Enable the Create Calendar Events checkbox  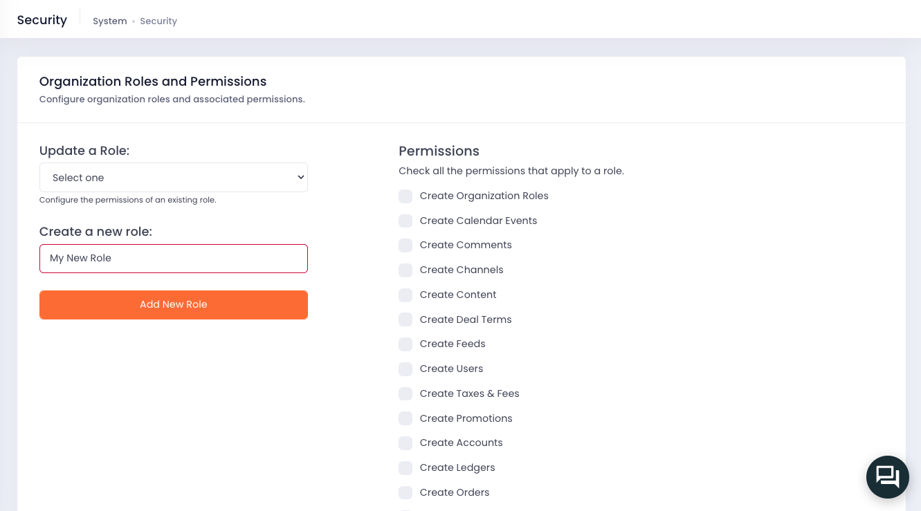pos(405,221)
